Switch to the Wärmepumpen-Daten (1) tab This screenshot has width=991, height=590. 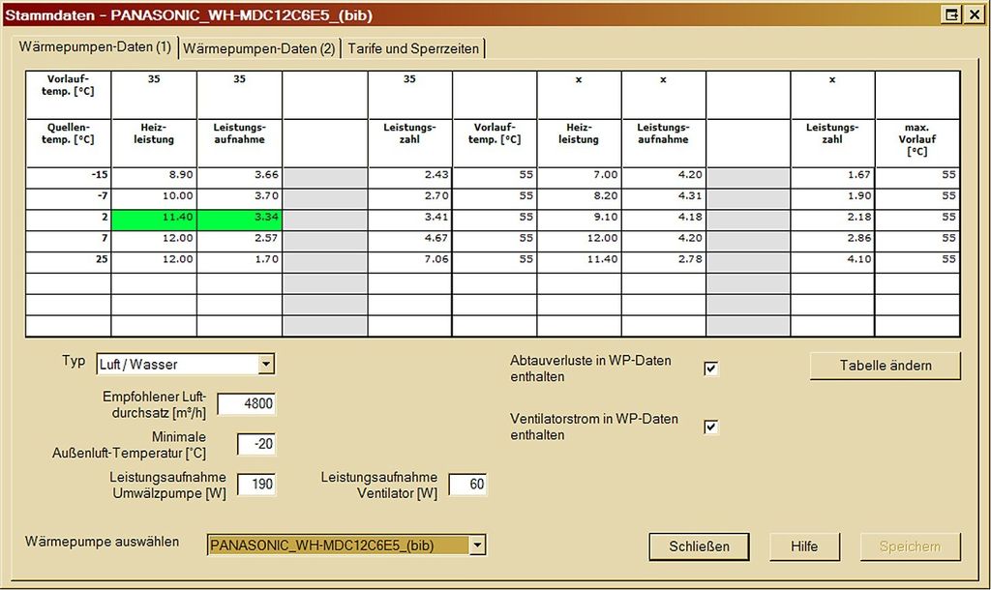[x=95, y=47]
